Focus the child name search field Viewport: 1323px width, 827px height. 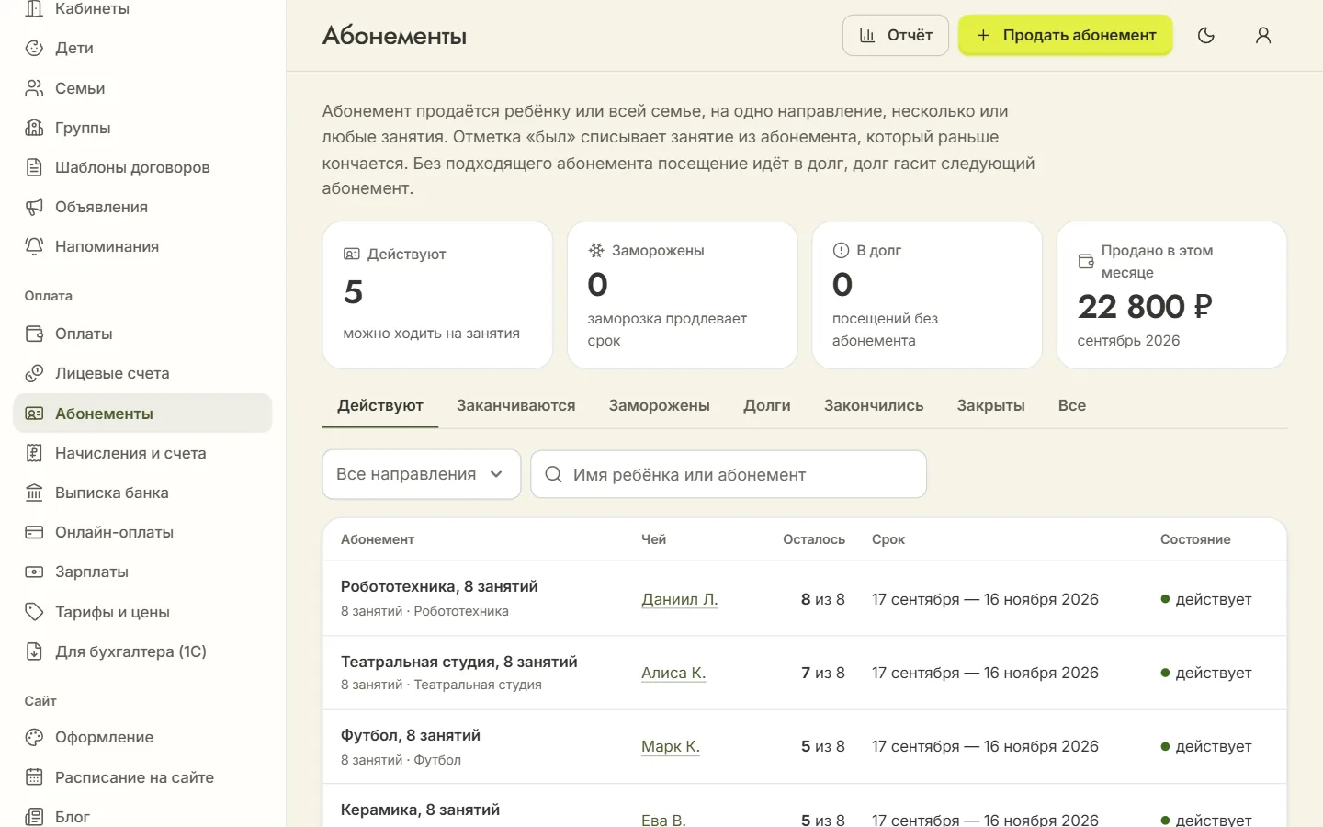(729, 474)
